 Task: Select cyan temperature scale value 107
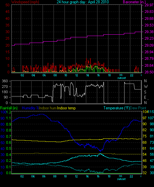point(151,118)
